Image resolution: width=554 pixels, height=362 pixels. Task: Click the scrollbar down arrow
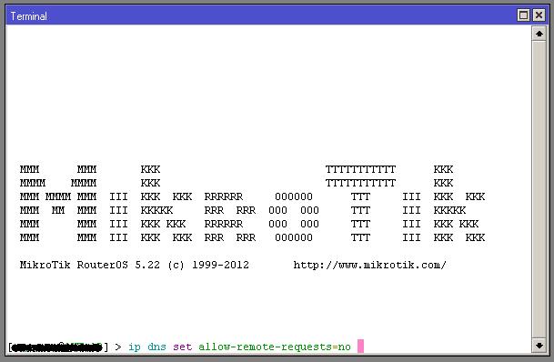click(539, 346)
